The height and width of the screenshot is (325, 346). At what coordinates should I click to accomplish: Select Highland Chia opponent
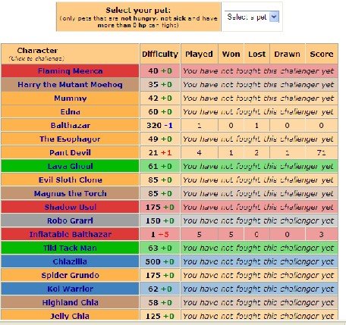[71, 303]
